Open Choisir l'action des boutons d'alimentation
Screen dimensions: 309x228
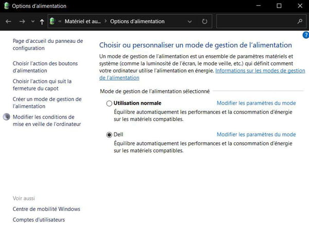click(x=45, y=67)
